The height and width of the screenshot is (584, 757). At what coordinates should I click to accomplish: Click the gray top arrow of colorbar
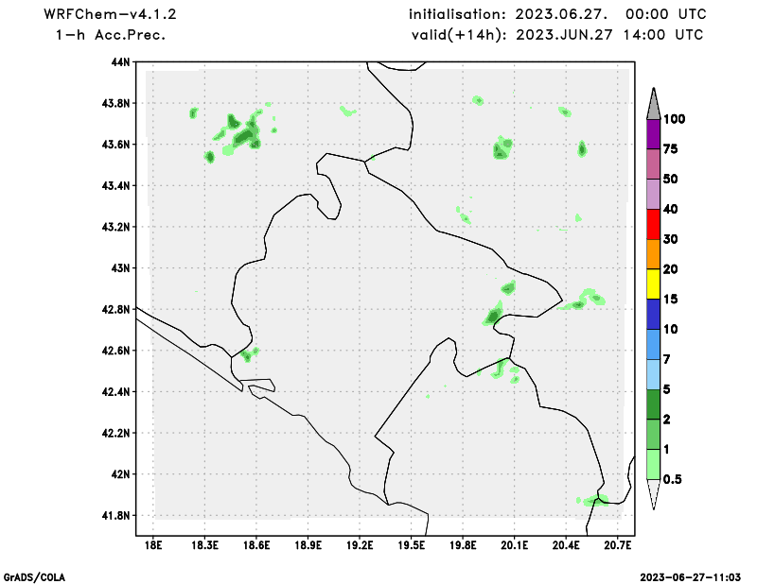click(x=653, y=104)
